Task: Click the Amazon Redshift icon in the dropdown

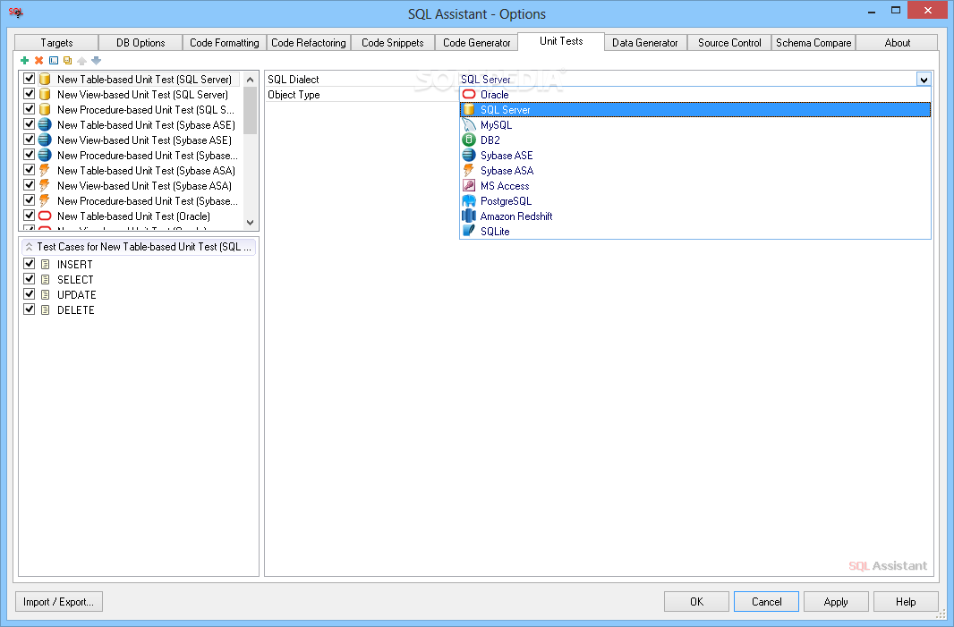Action: [x=468, y=216]
